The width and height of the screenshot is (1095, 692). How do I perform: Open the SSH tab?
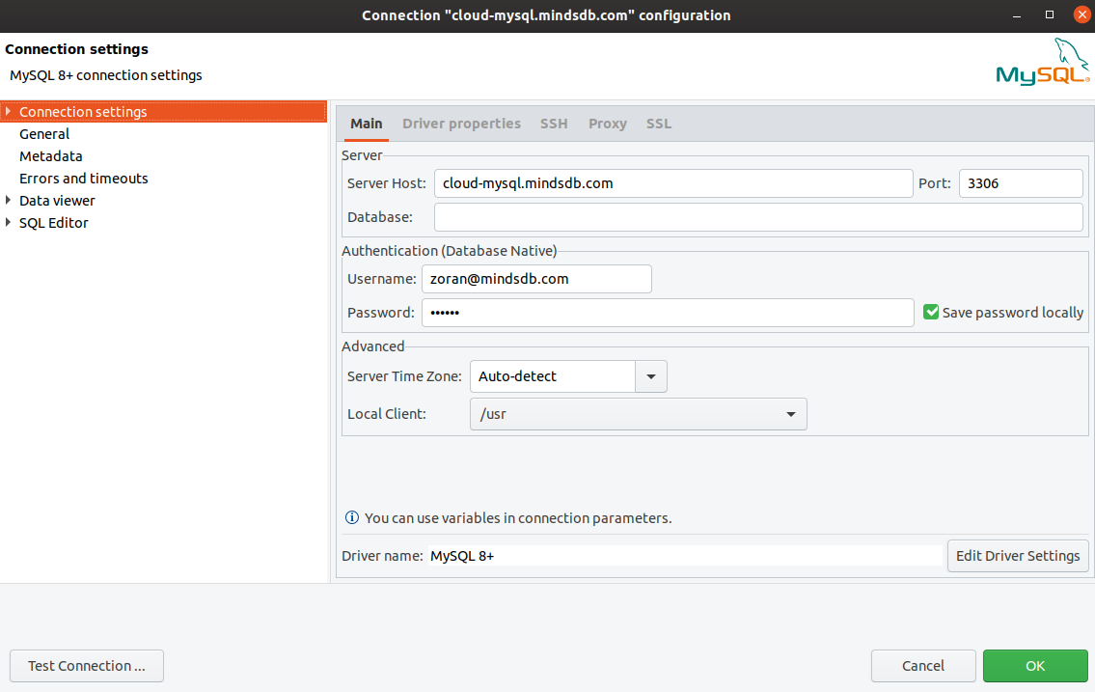pos(554,124)
